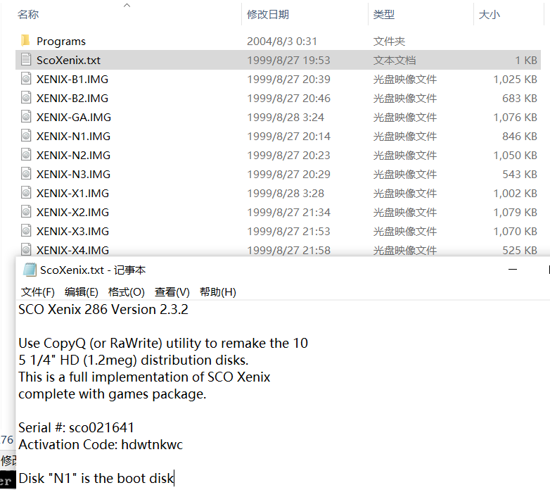Click the XENIX-N2.IMG file name
The image size is (550, 490).
click(x=73, y=155)
